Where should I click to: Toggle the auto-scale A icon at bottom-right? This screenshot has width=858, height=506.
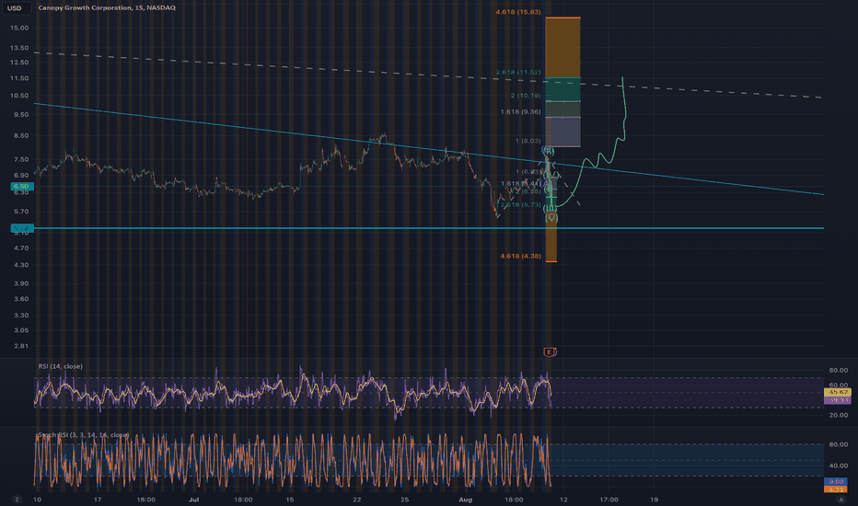[x=841, y=500]
